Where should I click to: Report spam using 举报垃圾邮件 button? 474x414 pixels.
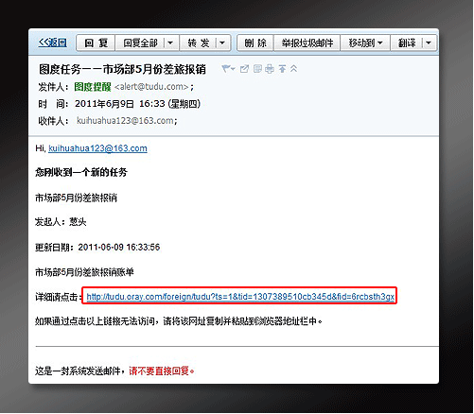(x=307, y=43)
